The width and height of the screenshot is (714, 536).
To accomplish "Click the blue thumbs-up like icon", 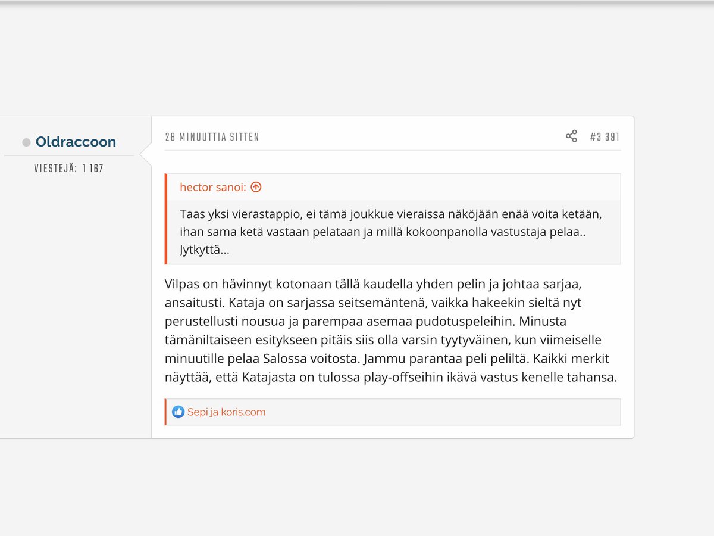I will [x=178, y=412].
